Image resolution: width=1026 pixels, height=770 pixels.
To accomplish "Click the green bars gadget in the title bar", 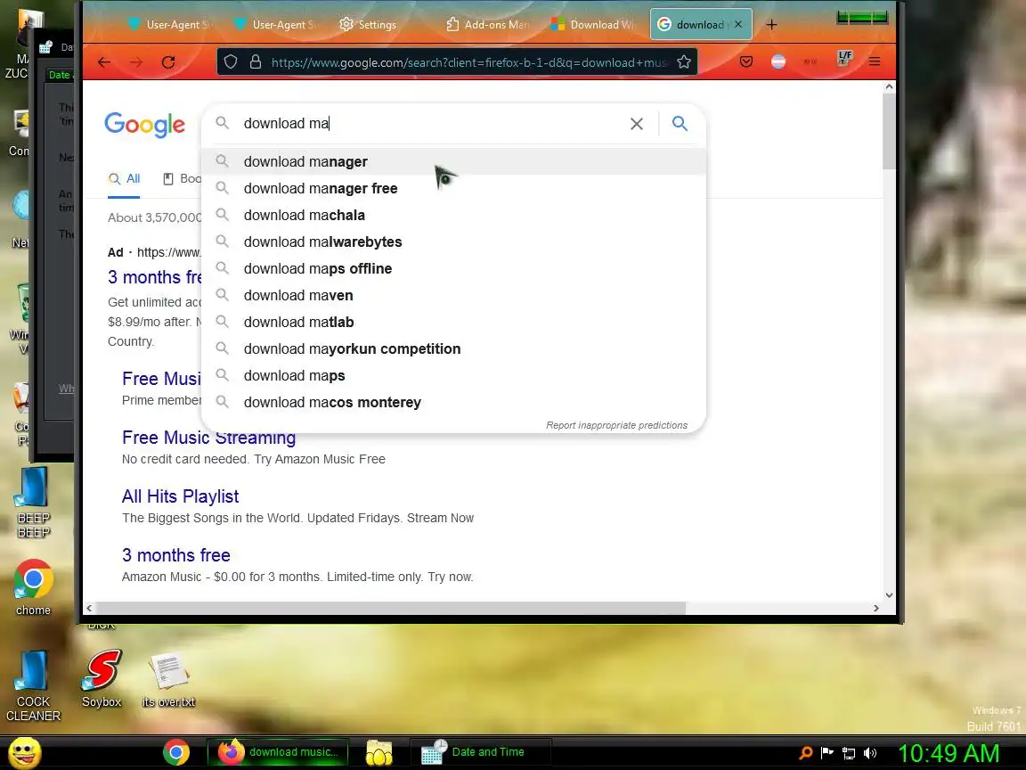I will [862, 18].
